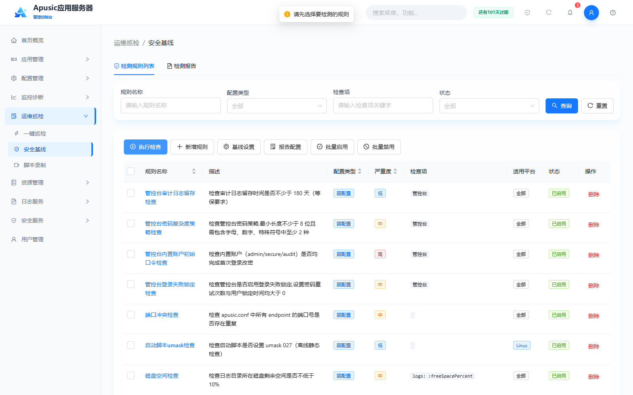
Task: Switch to 检测报告 tab
Action: pos(182,66)
